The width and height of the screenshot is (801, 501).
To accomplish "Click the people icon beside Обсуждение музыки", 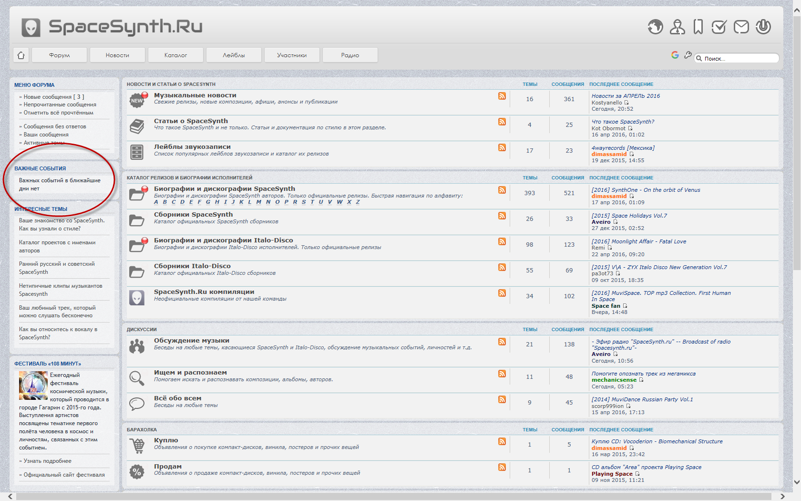I will tap(137, 346).
